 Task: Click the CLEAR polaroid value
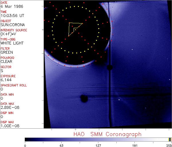pos(7,61)
